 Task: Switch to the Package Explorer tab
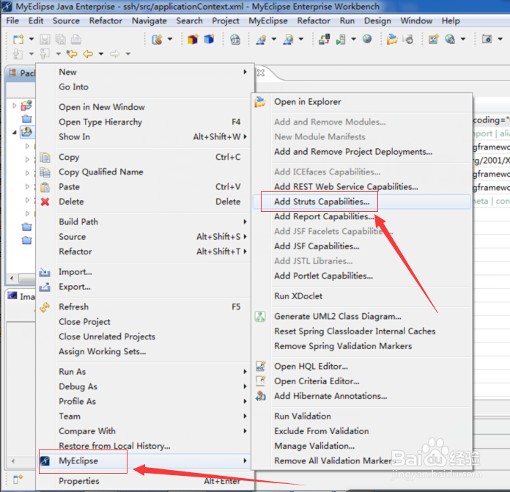(21, 73)
